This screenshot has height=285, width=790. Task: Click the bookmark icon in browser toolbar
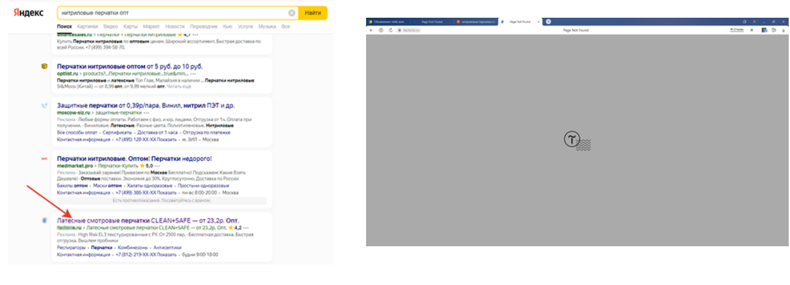(750, 30)
